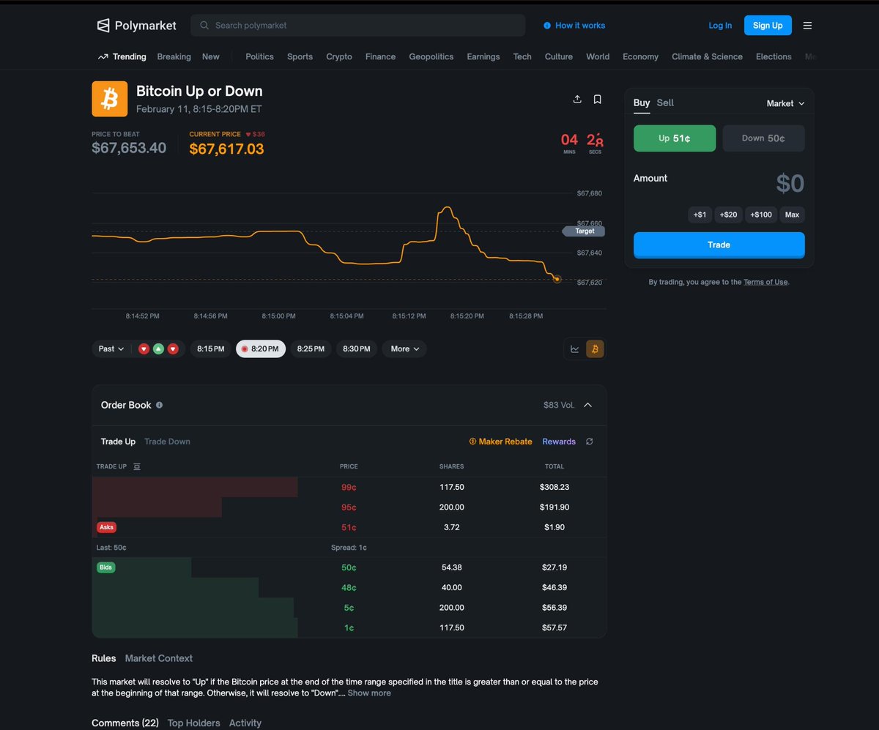The height and width of the screenshot is (730, 879).
Task: Switch to Trade Up order book
Action: tap(118, 442)
